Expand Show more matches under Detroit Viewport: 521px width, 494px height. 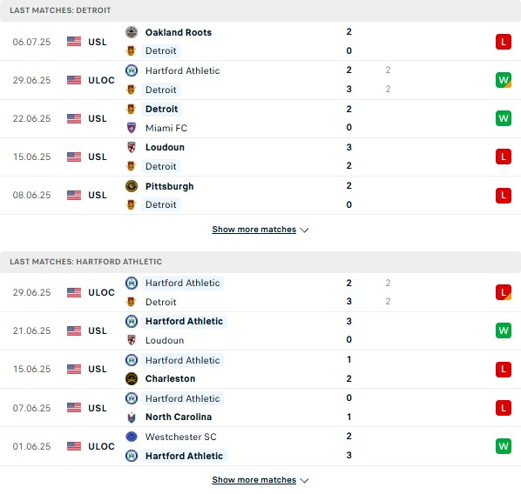point(254,230)
